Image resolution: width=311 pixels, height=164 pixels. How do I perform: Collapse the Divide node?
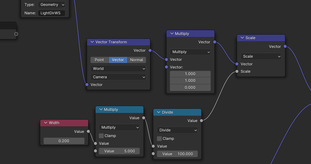(x=158, y=112)
